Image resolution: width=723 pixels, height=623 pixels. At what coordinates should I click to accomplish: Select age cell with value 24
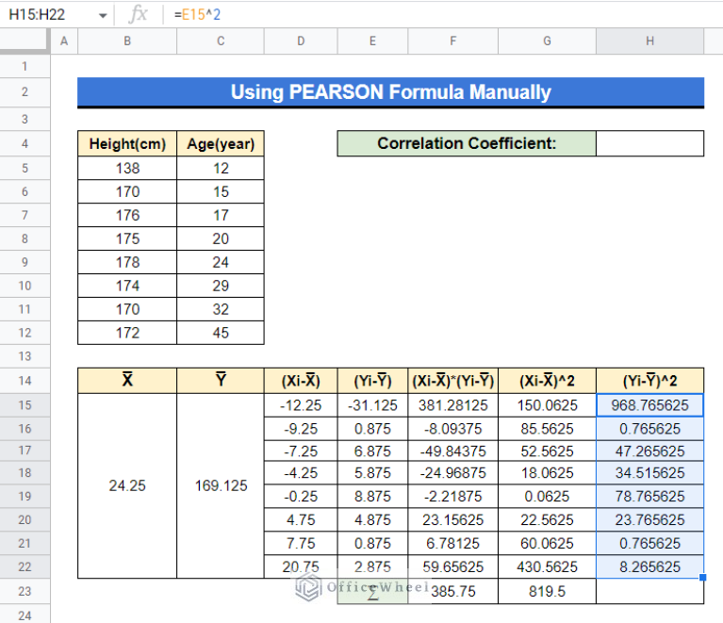point(221,262)
